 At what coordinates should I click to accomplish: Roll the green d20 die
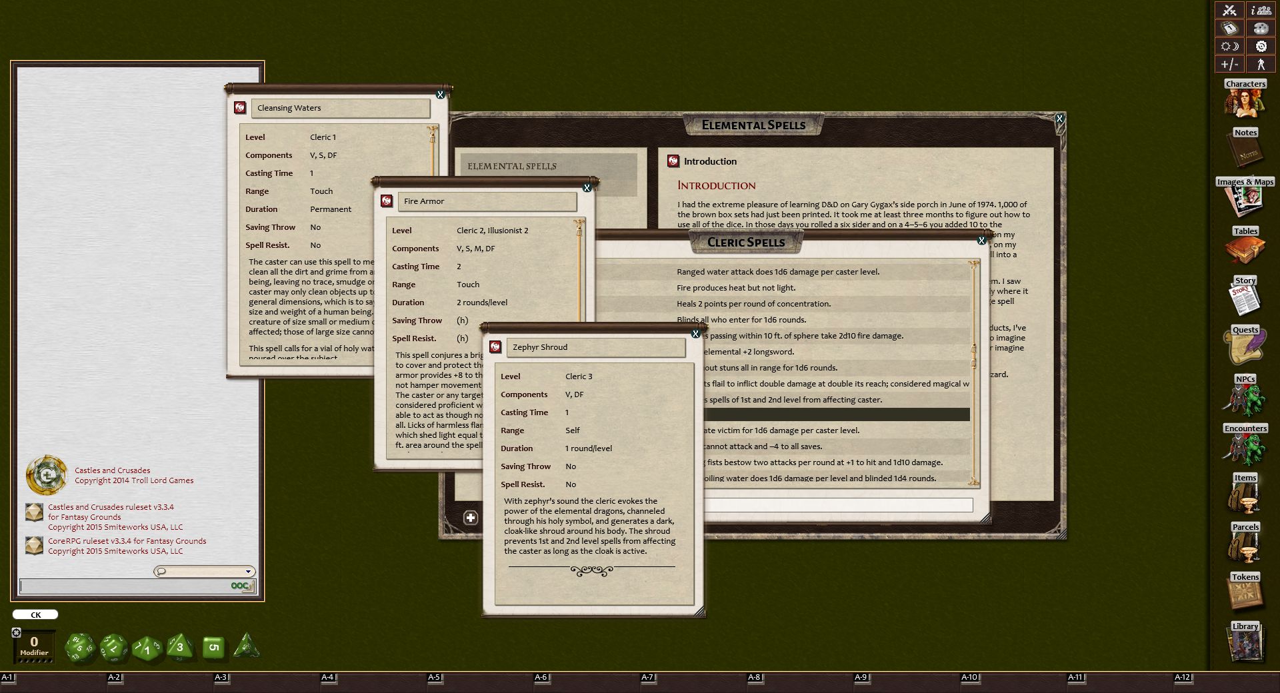(x=80, y=647)
